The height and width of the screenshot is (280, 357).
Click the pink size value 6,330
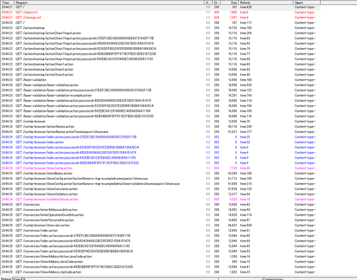coord(233,199)
